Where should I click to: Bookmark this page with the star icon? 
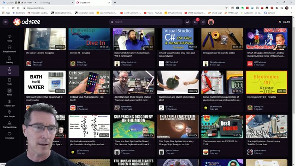tap(226, 8)
